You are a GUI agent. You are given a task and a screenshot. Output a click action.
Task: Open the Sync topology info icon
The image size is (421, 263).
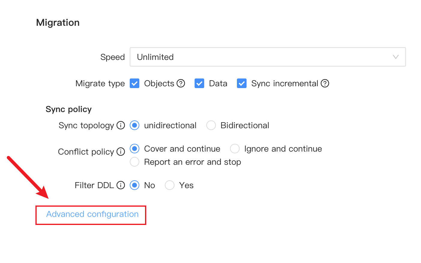click(121, 125)
